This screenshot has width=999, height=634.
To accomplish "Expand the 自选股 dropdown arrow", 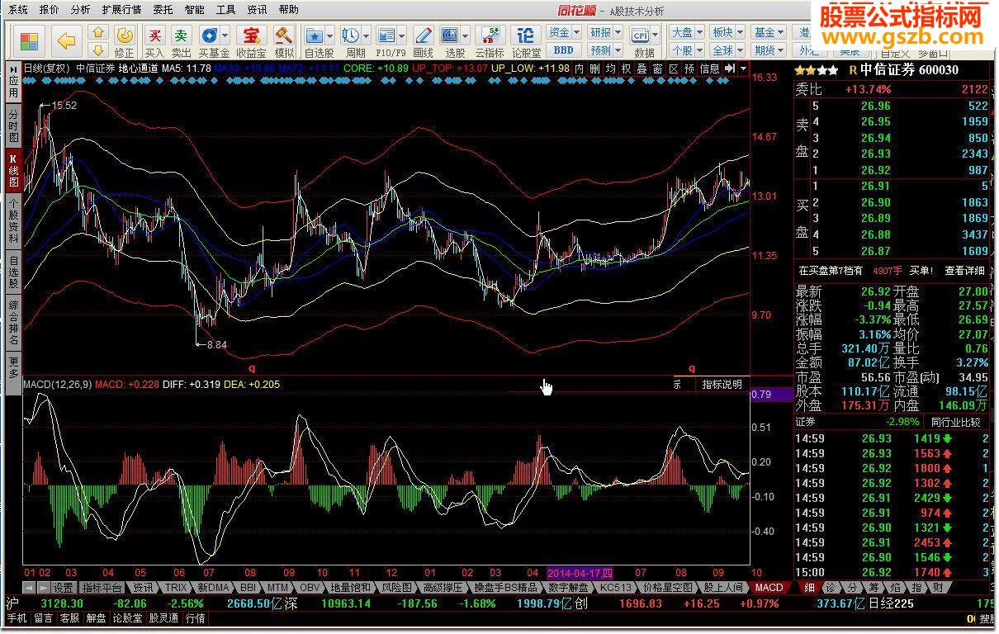I will coord(330,35).
